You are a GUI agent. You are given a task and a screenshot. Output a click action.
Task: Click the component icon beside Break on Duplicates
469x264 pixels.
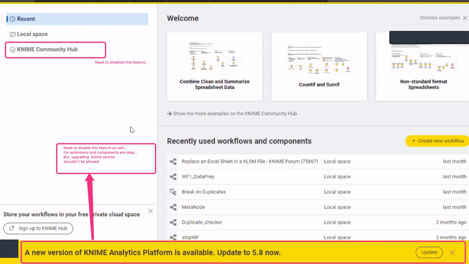(173, 192)
